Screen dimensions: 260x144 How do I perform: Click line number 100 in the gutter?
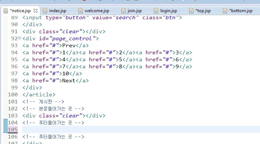pos(13,95)
